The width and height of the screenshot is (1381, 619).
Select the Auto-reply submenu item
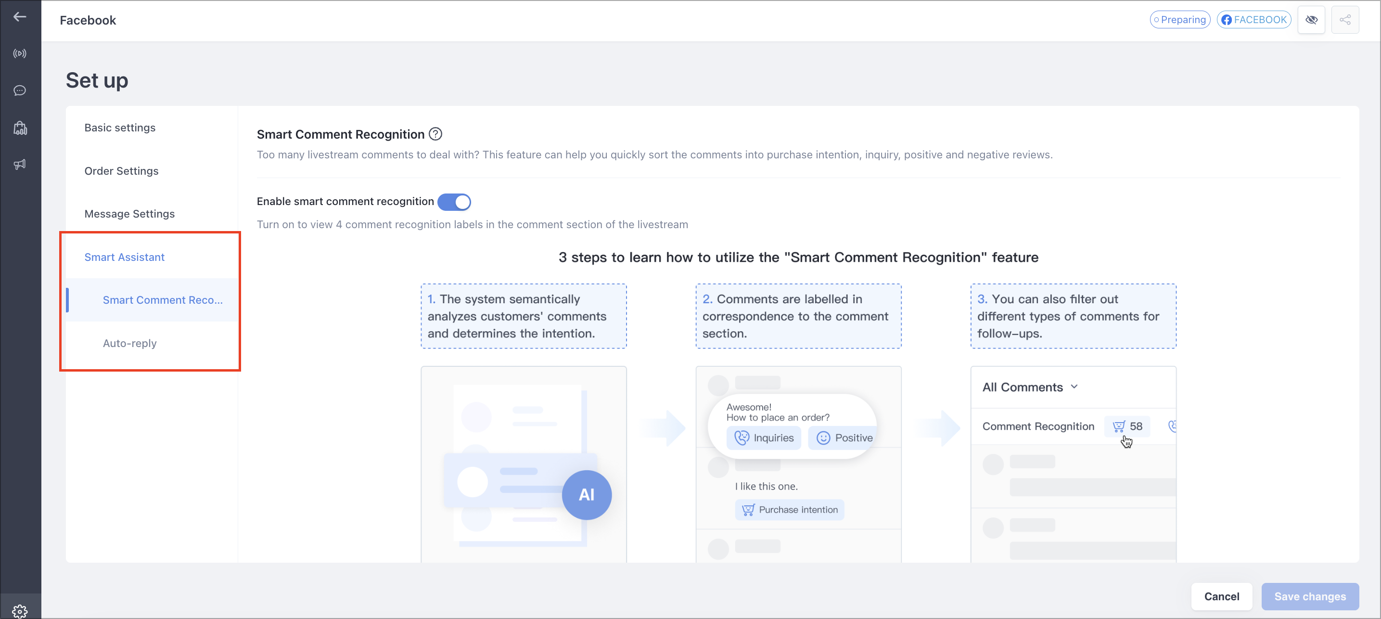[x=130, y=343]
